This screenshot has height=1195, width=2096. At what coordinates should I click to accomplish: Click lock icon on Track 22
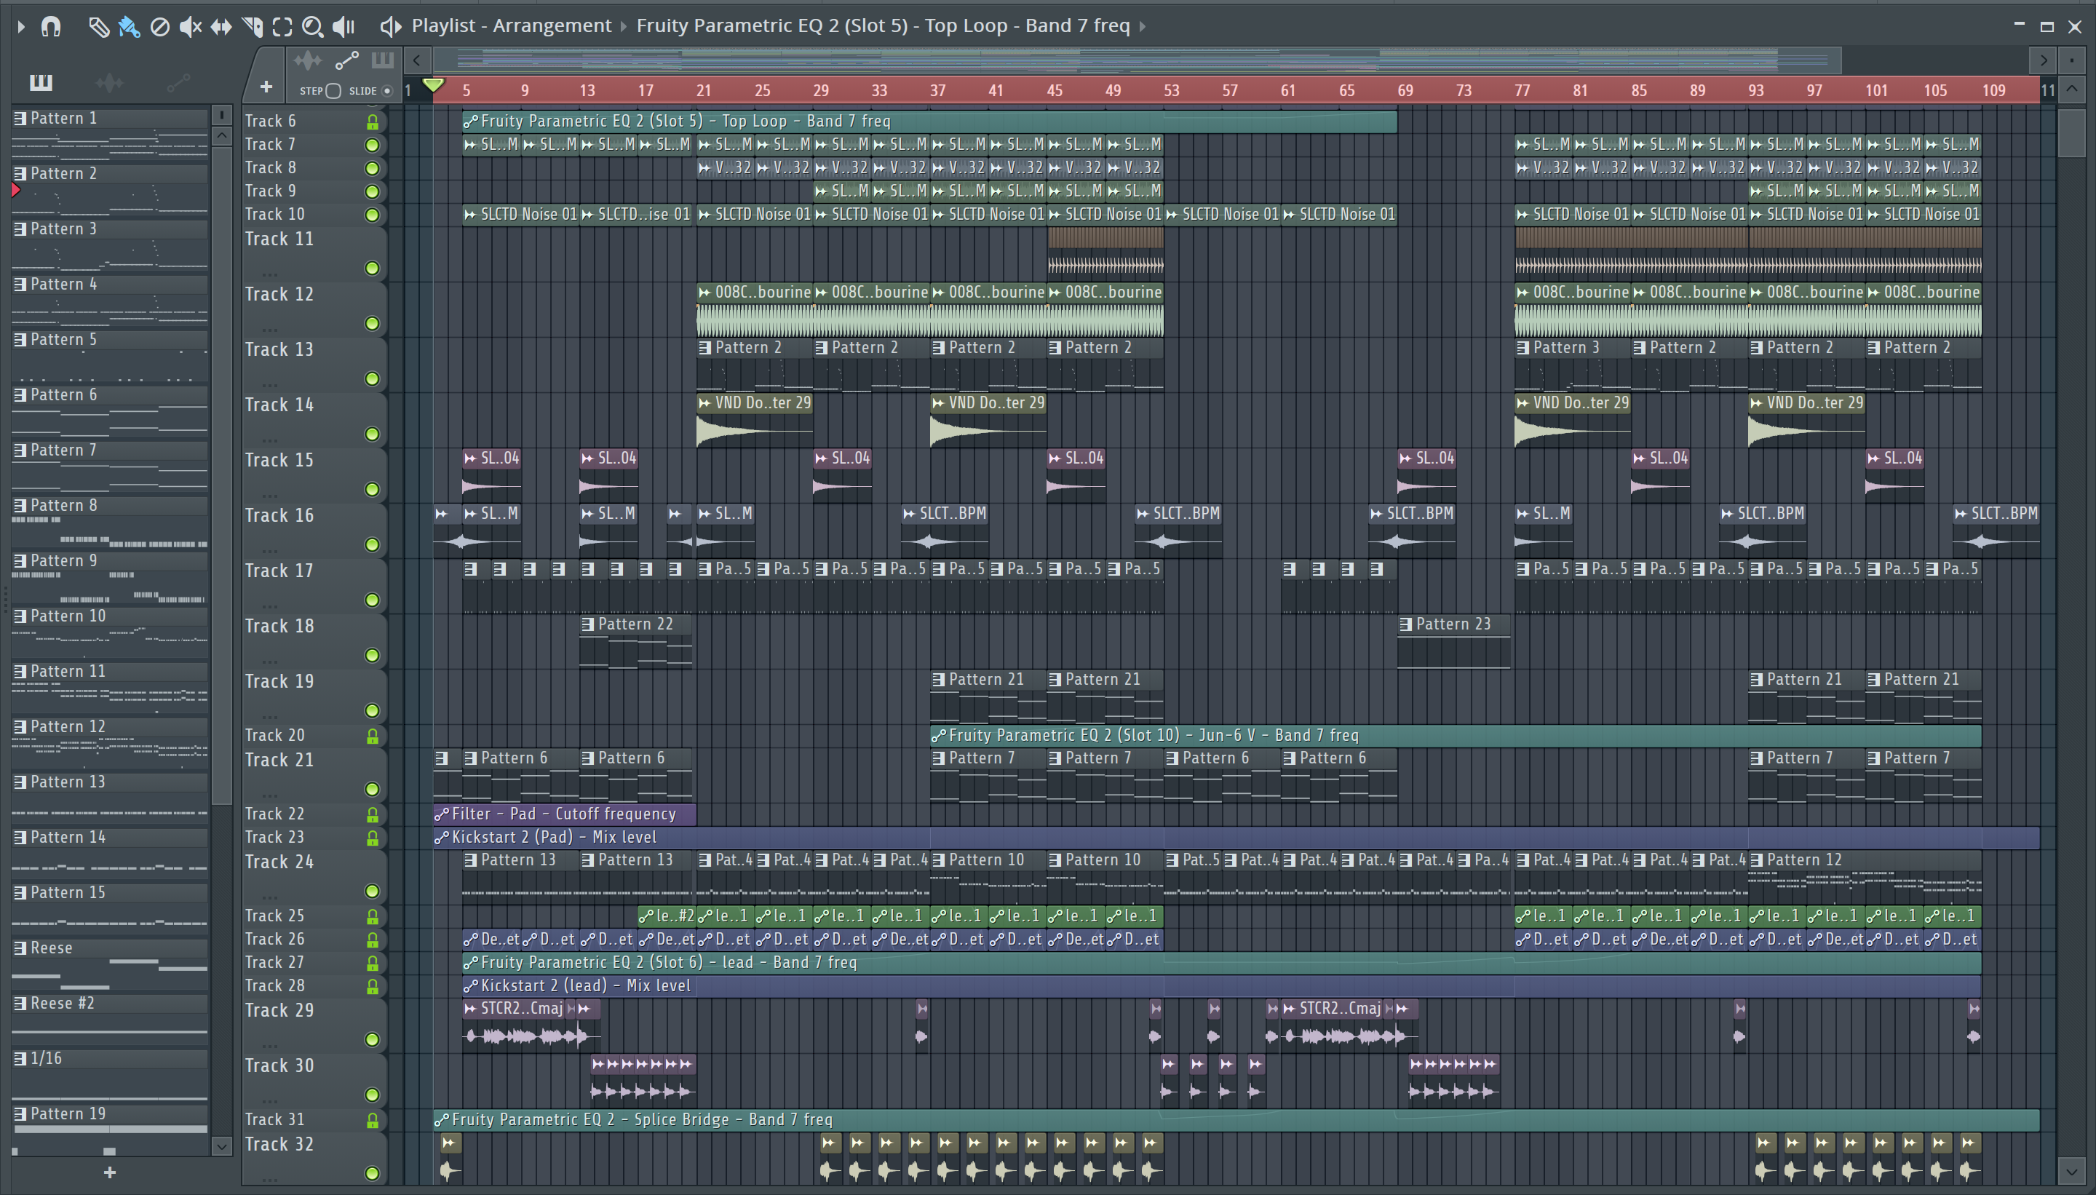pyautogui.click(x=372, y=814)
